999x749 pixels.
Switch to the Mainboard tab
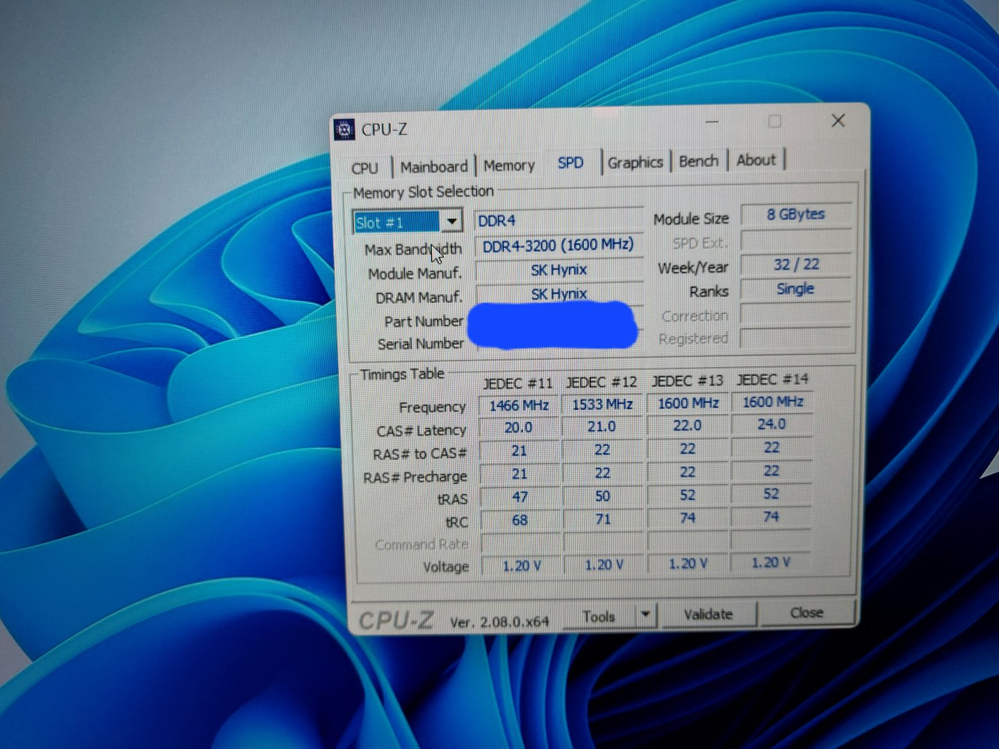[x=434, y=166]
